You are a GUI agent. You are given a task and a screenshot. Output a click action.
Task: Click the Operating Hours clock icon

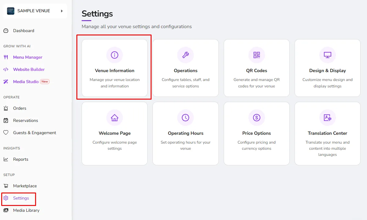185,118
